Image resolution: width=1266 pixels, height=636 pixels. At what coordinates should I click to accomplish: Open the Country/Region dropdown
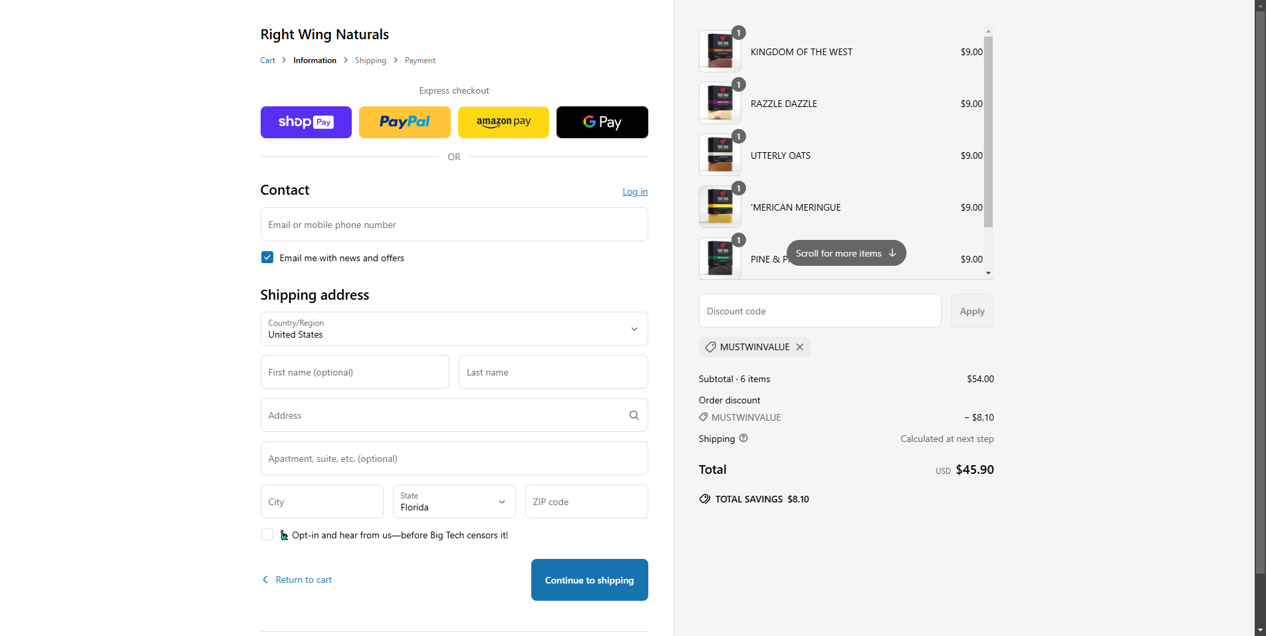pos(454,329)
